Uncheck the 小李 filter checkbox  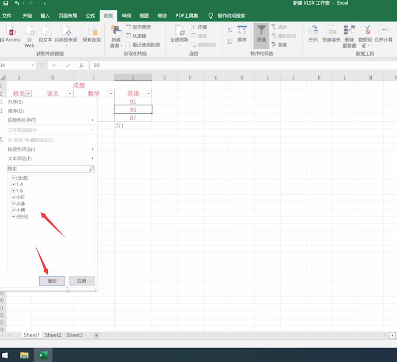13,203
